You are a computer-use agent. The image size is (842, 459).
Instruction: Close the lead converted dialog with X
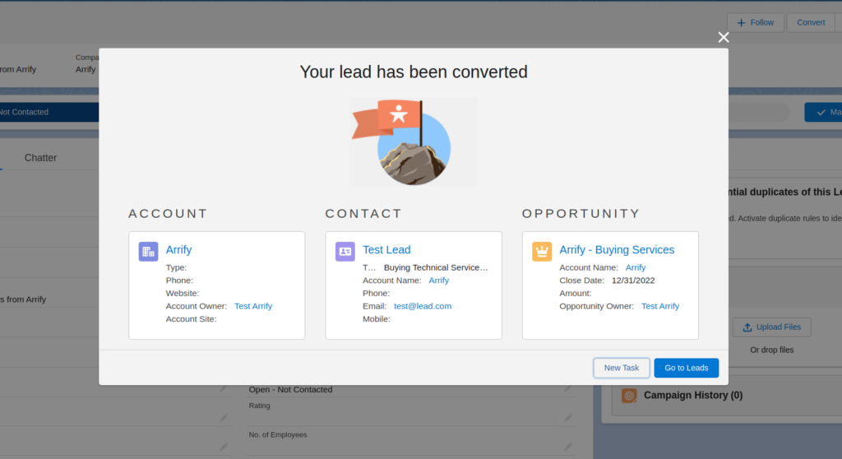point(724,37)
